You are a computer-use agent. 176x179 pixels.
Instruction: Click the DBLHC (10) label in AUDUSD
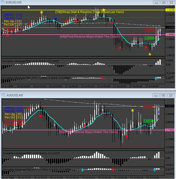[14, 111]
